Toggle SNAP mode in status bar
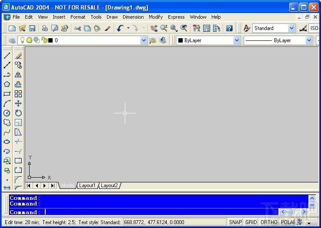The width and height of the screenshot is (321, 228). coord(235,222)
